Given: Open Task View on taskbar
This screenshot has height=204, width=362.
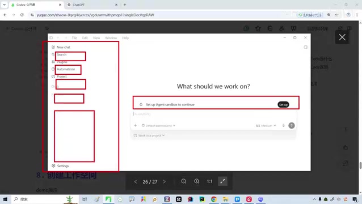Looking at the screenshot, I should click(85, 199).
